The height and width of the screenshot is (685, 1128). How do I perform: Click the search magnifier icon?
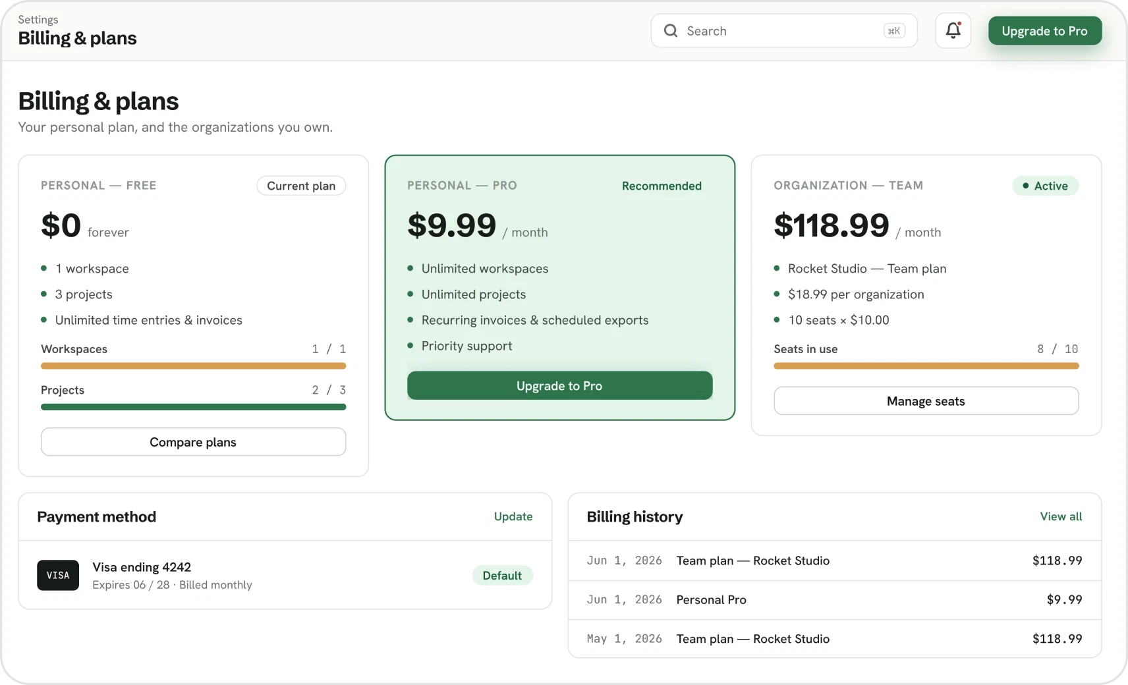[671, 31]
